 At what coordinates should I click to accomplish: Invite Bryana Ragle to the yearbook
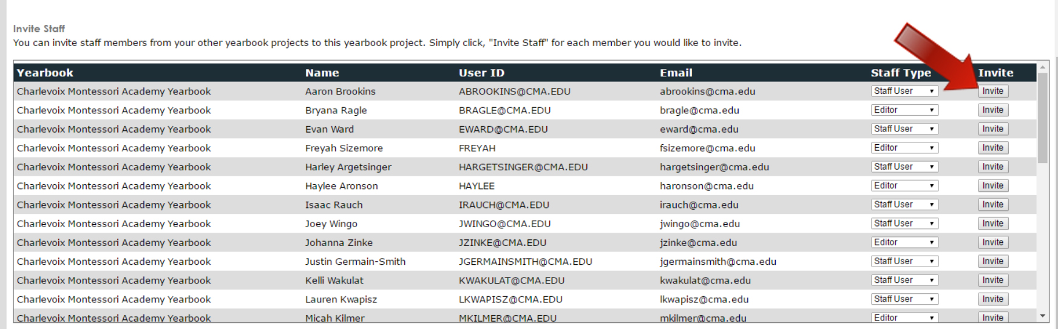tap(993, 110)
